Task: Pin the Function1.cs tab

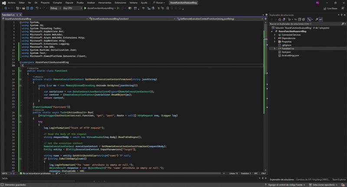Action: (17, 15)
